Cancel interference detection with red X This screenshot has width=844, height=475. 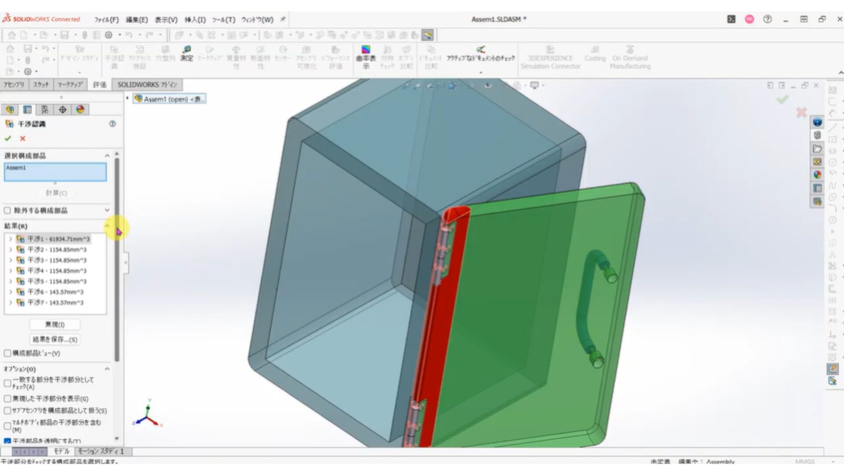[23, 139]
